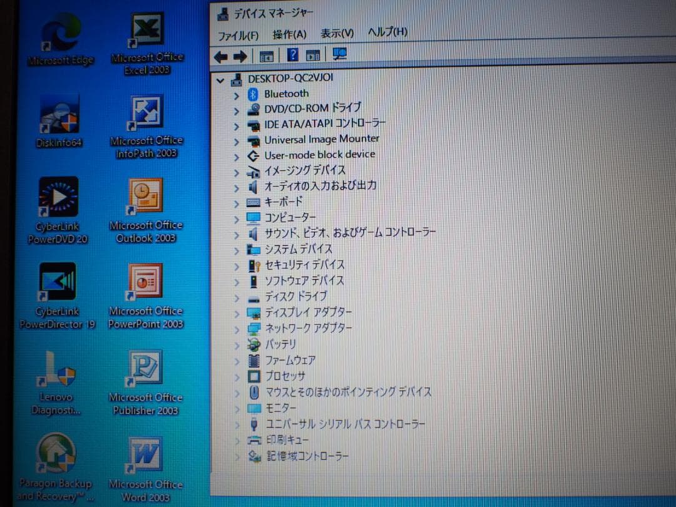
Task: Expand the Universal Image Mounter category
Action: coord(236,141)
